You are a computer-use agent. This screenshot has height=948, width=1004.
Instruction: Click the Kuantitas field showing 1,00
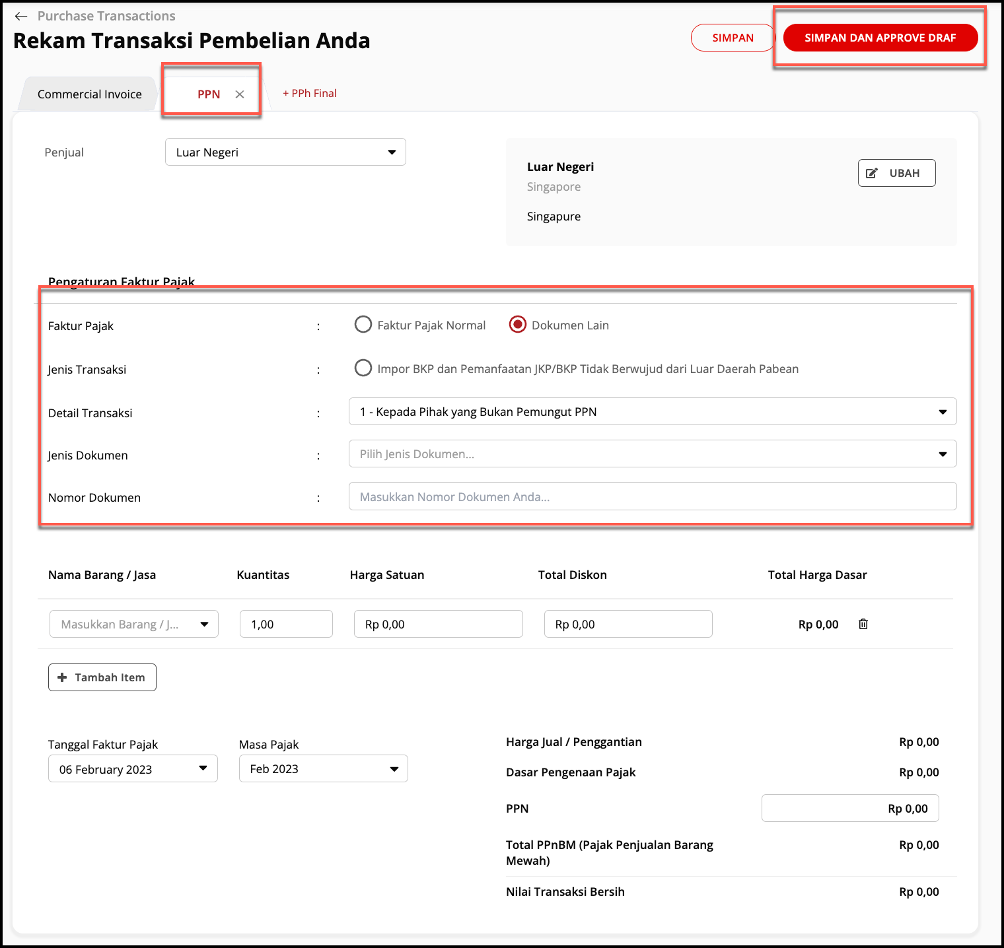286,624
